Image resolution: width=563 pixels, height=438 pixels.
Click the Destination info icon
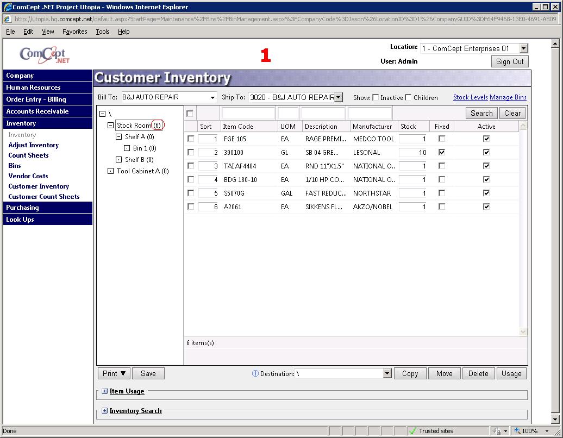point(255,373)
